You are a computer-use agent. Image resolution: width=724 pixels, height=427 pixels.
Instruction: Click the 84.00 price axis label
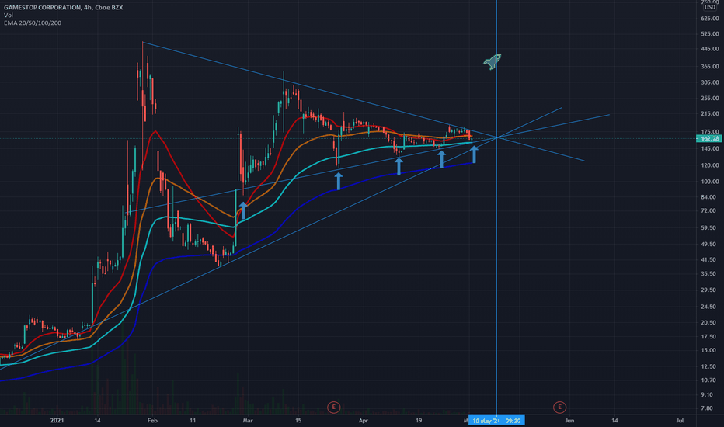tap(708, 197)
